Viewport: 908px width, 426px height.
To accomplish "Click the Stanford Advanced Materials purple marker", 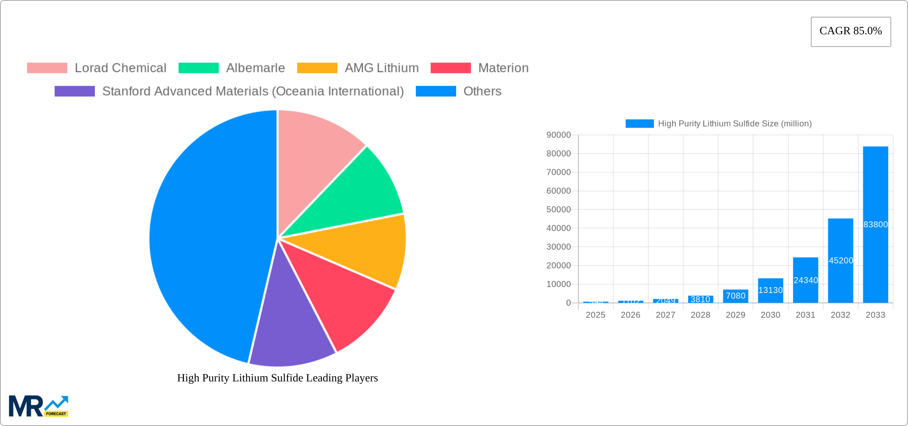I will [74, 91].
